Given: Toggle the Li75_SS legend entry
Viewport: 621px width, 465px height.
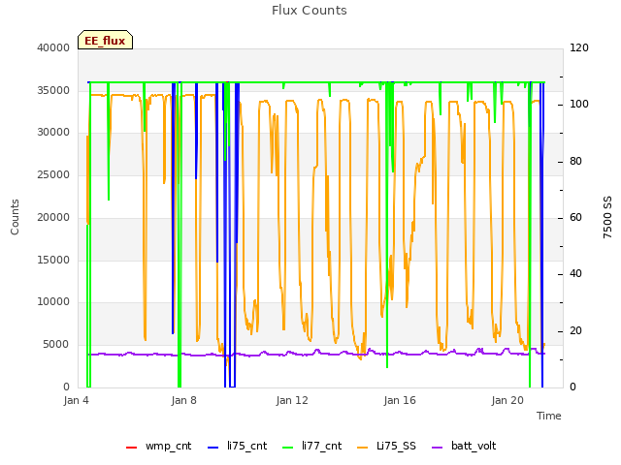Looking at the screenshot, I should point(386,447).
